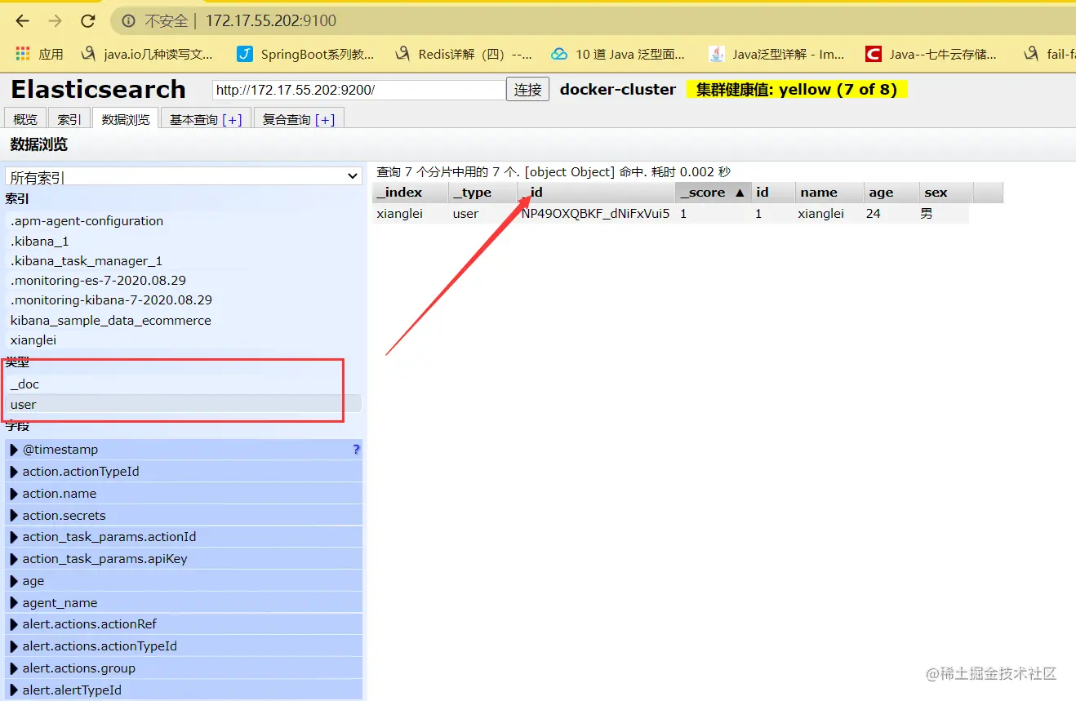Go back to the previous browser page
The width and height of the screenshot is (1076, 701).
click(x=22, y=20)
